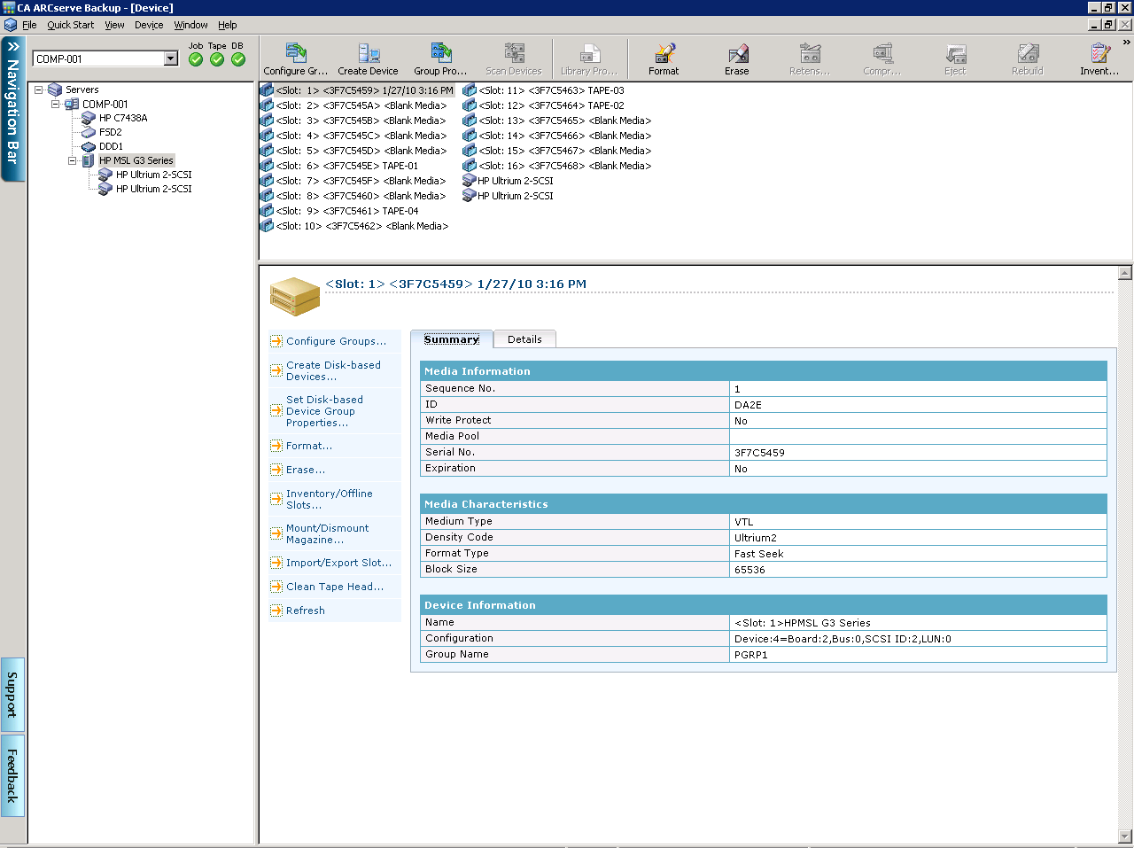
Task: Collapse the Servers tree root
Action: click(39, 90)
